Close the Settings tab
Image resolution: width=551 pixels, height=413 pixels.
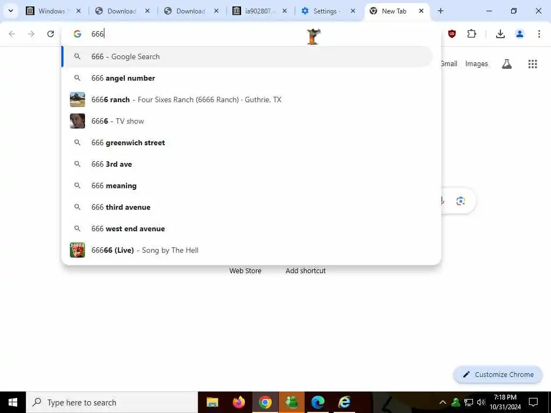pyautogui.click(x=353, y=11)
